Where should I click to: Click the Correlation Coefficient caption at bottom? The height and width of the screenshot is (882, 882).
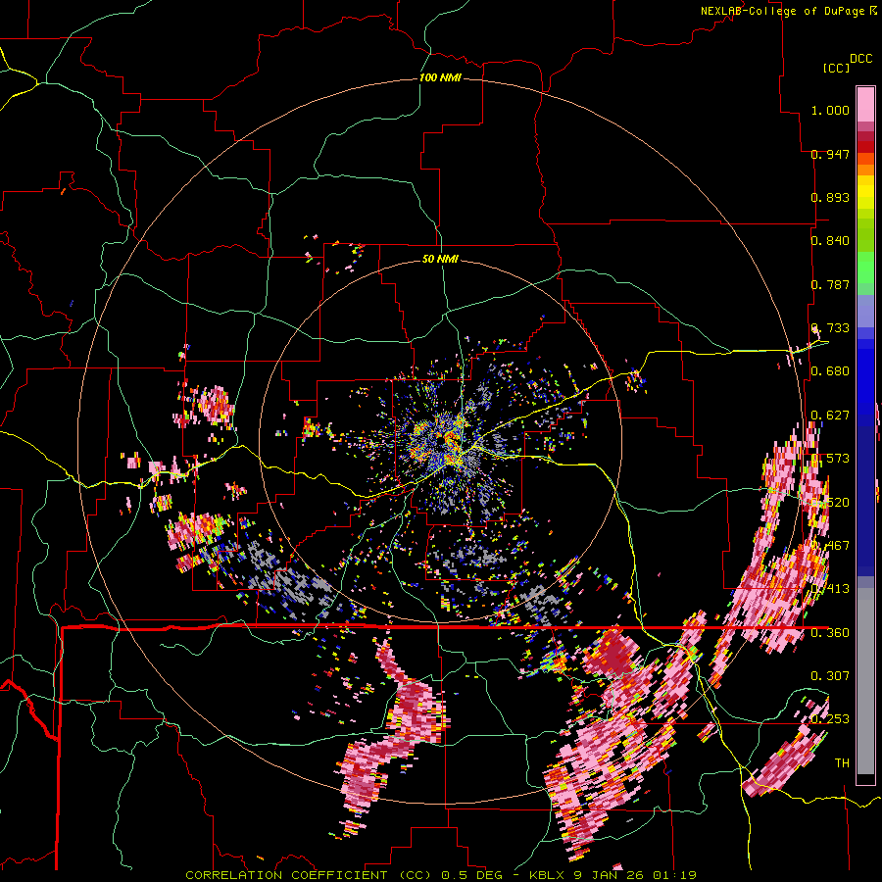(441, 875)
